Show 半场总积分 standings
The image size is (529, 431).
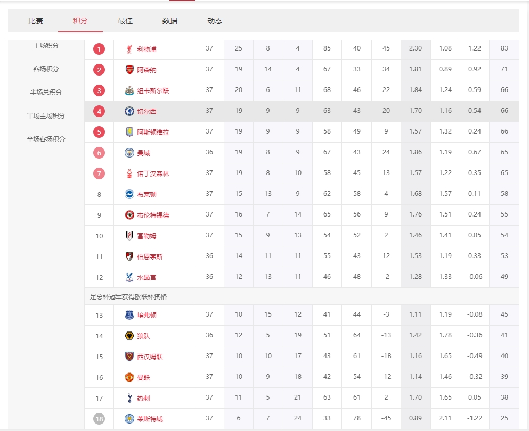click(46, 93)
